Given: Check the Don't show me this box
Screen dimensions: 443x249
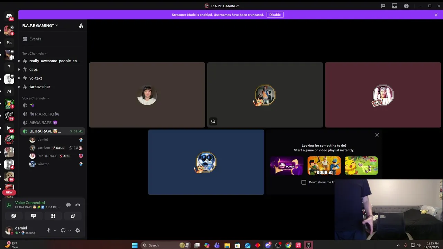Looking at the screenshot, I should coord(304,182).
